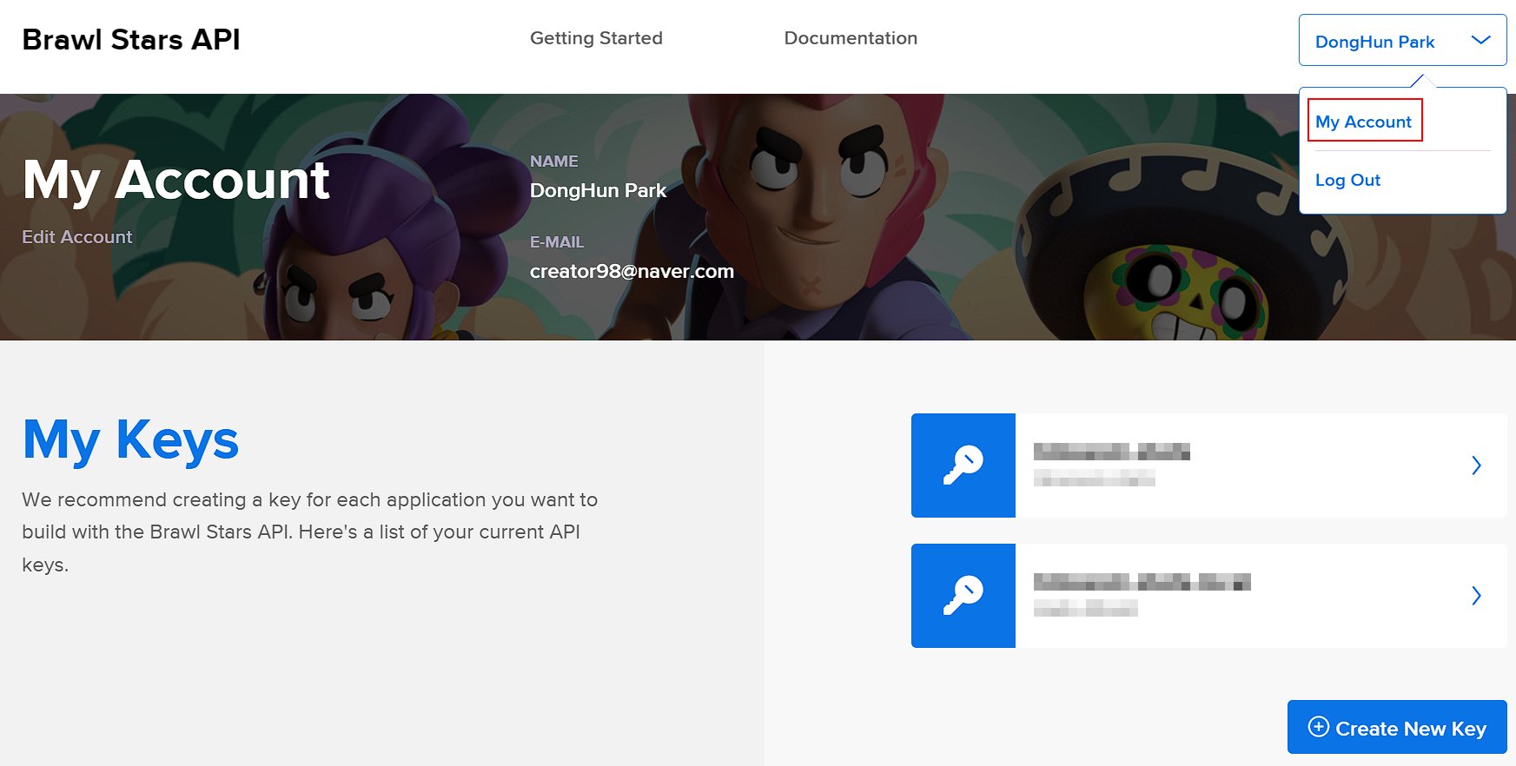Open the first key using its right chevron
This screenshot has width=1516, height=766.
coord(1476,466)
